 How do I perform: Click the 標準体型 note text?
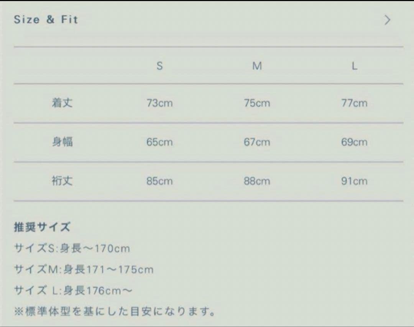click(114, 311)
